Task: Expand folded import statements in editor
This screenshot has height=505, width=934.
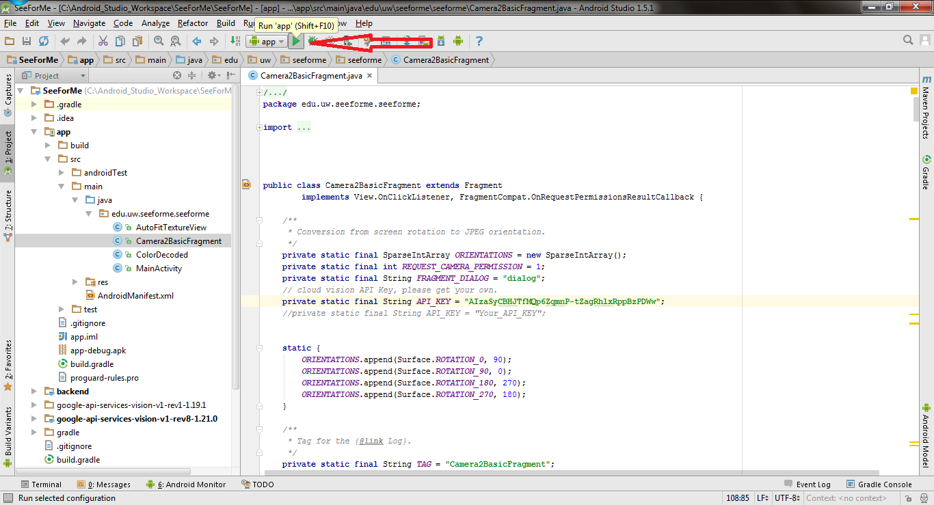Action: coord(259,127)
